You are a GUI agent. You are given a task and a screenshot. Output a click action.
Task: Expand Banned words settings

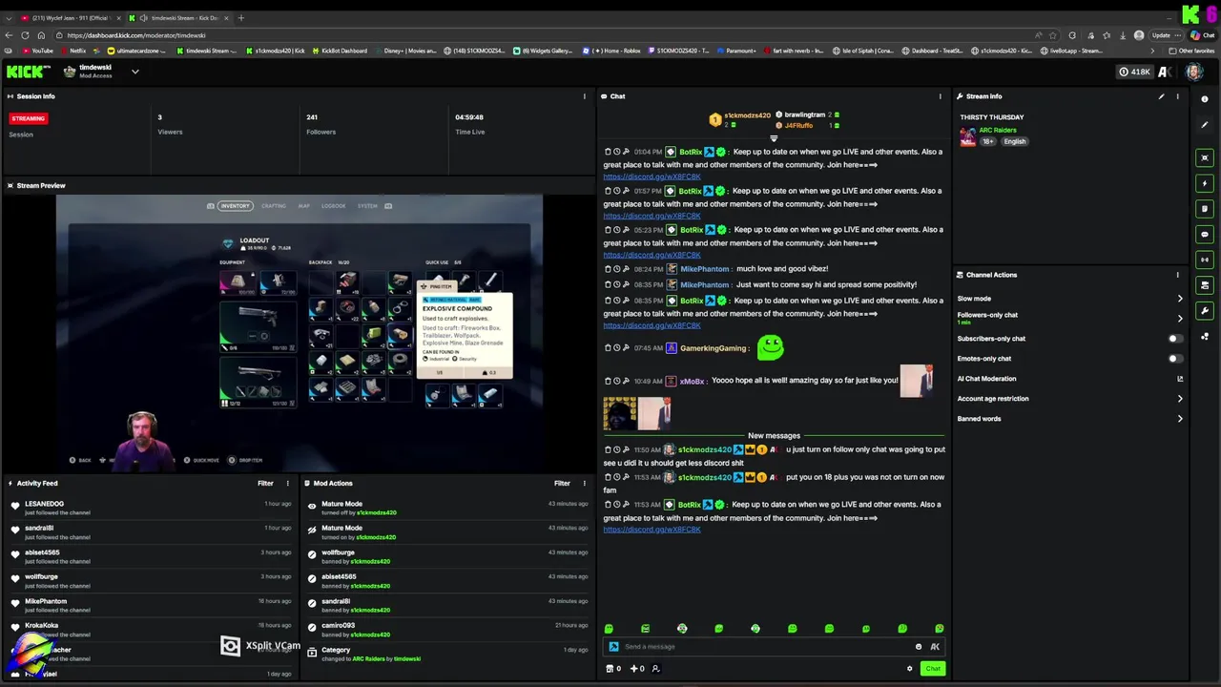pyautogui.click(x=1069, y=419)
